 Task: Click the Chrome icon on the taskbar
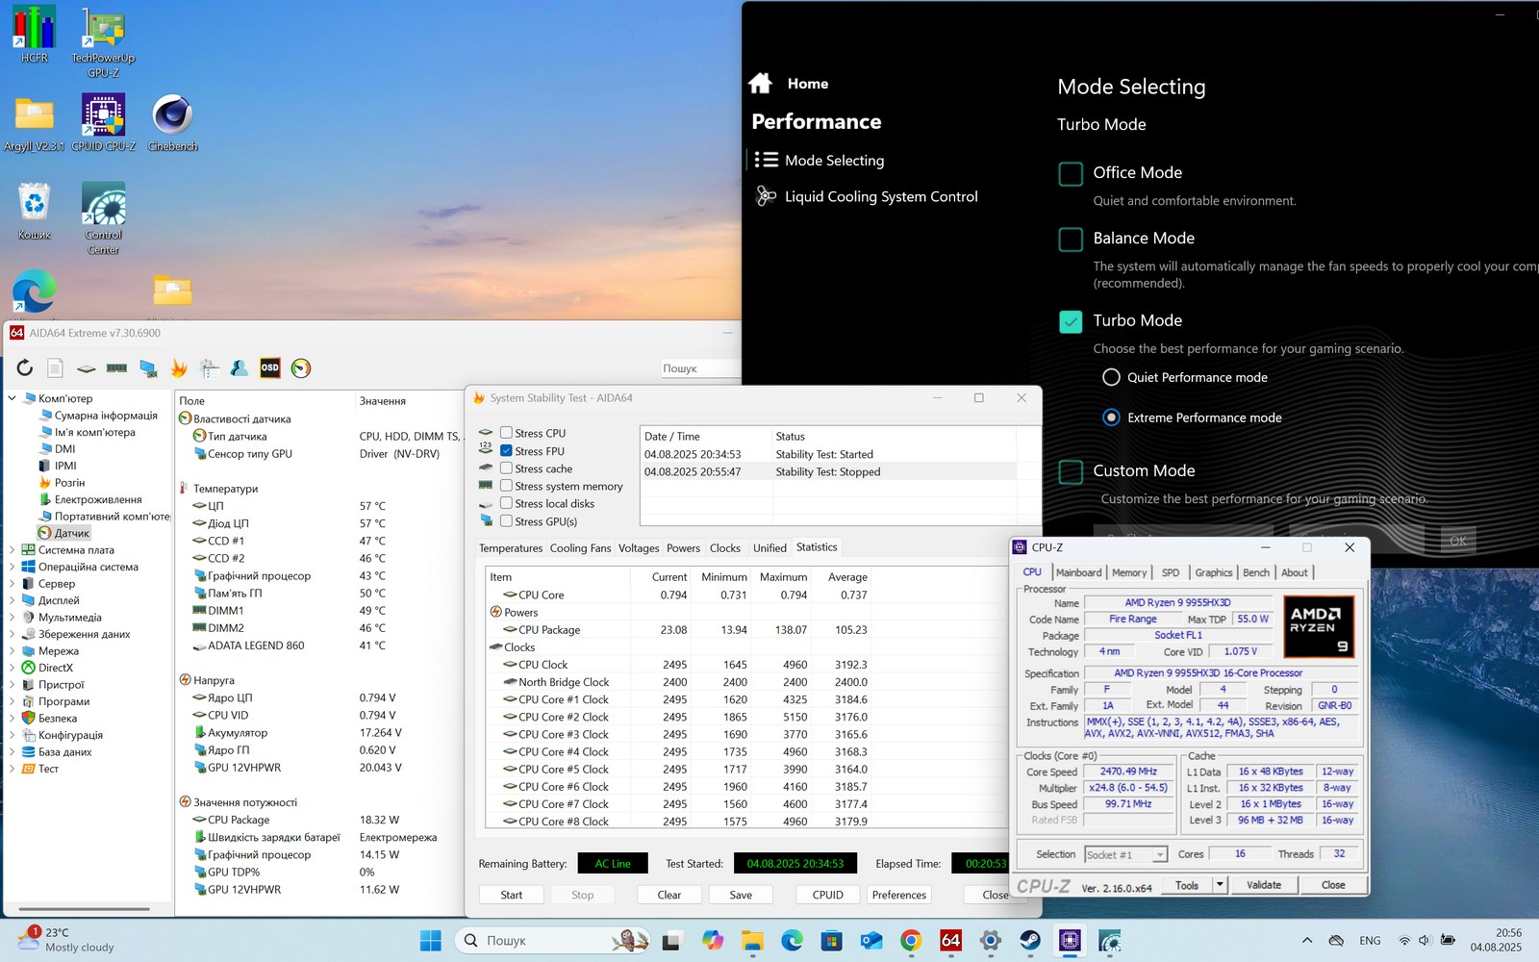click(911, 940)
